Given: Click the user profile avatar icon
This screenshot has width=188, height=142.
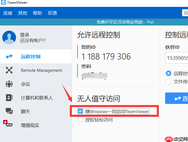Looking at the screenshot, I should 9,38.
